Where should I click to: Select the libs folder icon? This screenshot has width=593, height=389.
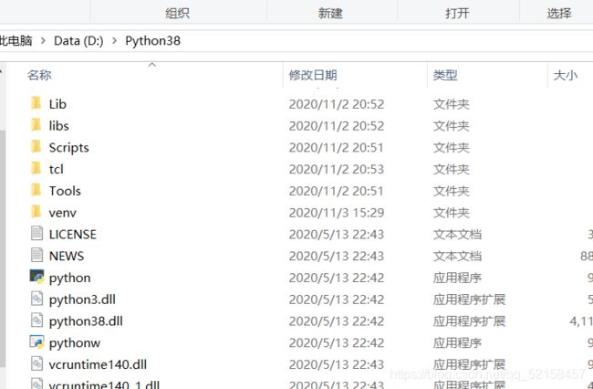pyautogui.click(x=36, y=125)
